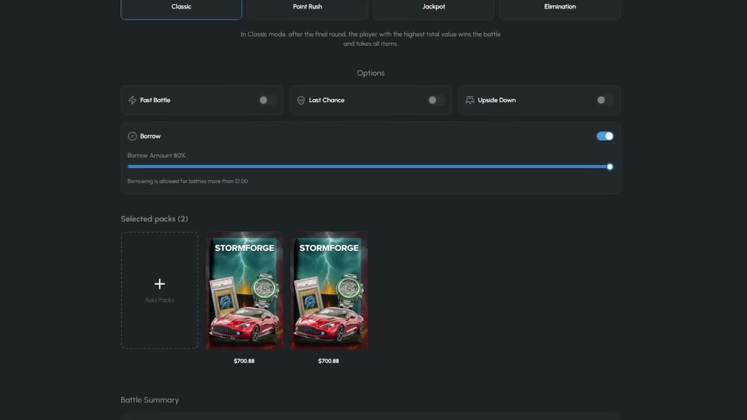This screenshot has width=747, height=420.
Task: Click the plus icon to add packs
Action: tap(159, 284)
